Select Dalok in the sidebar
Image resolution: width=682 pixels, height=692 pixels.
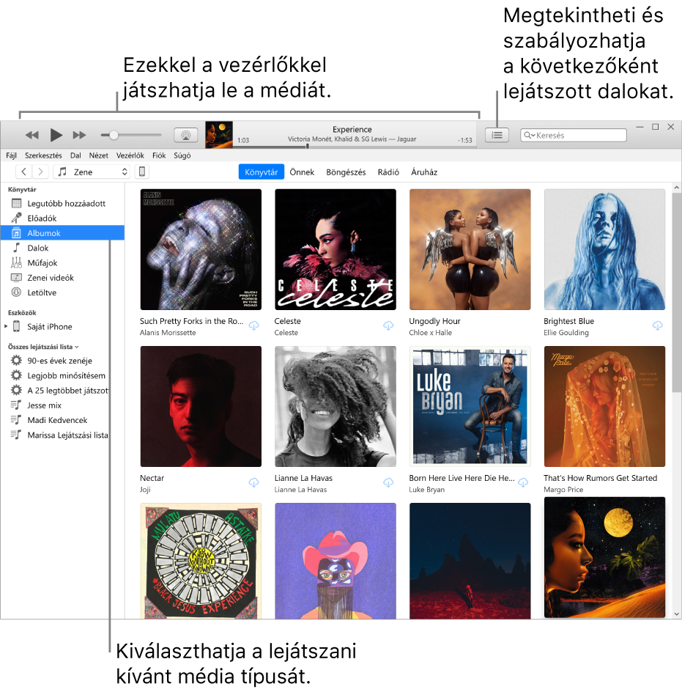click(x=62, y=248)
